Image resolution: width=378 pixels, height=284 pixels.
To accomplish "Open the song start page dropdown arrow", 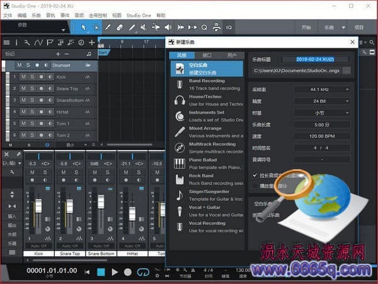I will (343, 28).
